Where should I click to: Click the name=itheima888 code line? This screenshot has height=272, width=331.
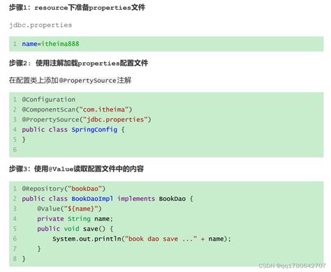pyautogui.click(x=50, y=44)
